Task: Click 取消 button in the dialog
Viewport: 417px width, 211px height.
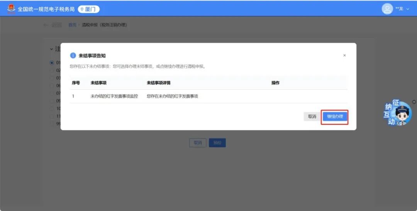Action: (312, 117)
